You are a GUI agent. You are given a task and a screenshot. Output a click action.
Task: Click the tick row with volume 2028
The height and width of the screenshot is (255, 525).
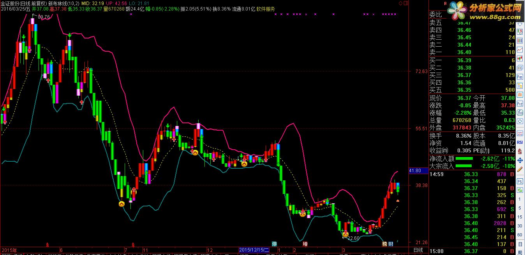tap(472, 223)
